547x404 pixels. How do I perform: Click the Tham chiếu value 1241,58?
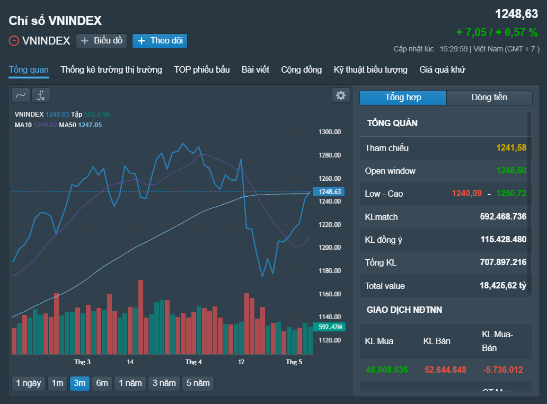pos(511,148)
